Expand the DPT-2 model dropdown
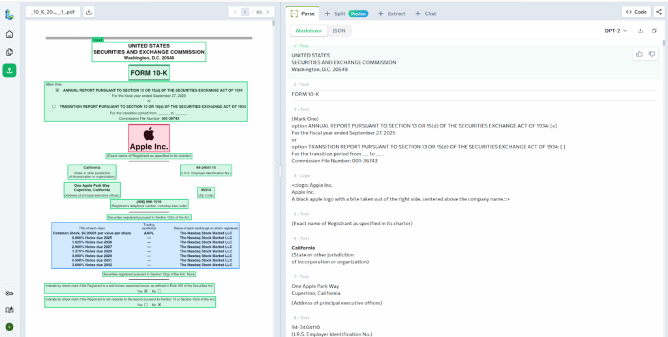The image size is (668, 337). (x=616, y=31)
